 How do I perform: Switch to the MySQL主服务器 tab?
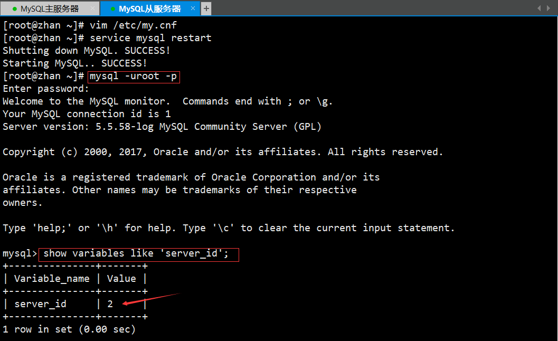pyautogui.click(x=49, y=9)
